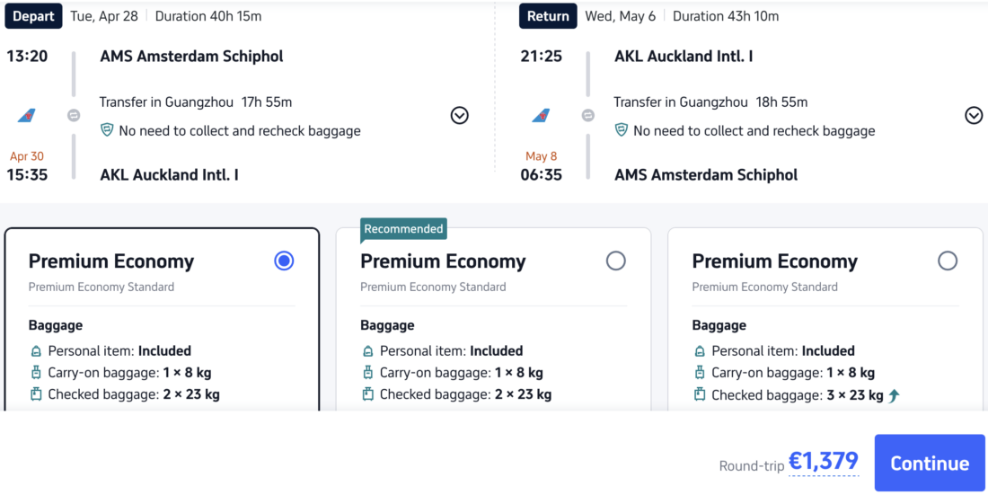Click the Recommended badge on the second fare

(x=403, y=229)
